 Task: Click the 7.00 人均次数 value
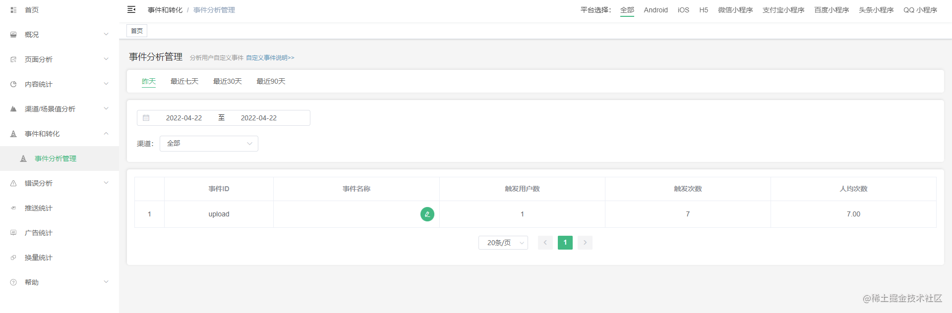click(853, 214)
